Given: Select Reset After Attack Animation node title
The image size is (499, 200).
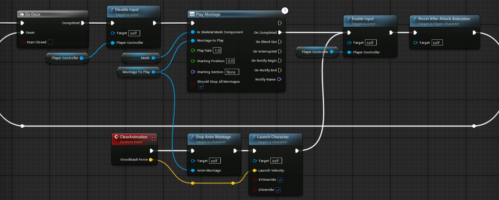Looking at the screenshot, I should 444,19.
